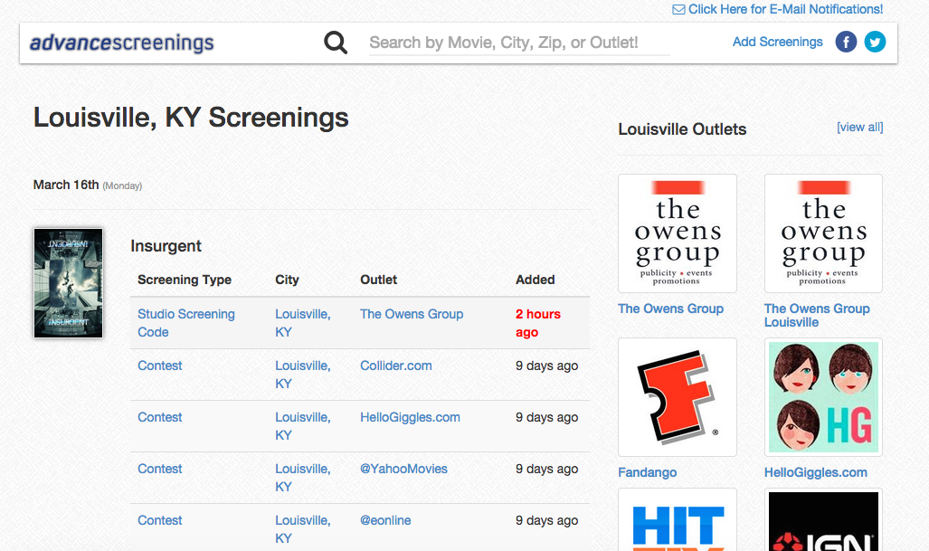This screenshot has width=929, height=551.
Task: Click the '2 hours ago' added time
Action: [x=538, y=323]
